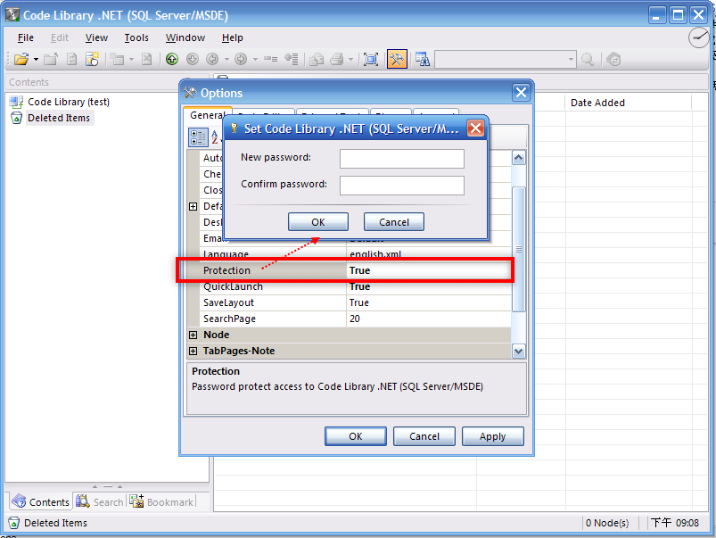
Task: Cancel the set password dialog
Action: pyautogui.click(x=394, y=222)
